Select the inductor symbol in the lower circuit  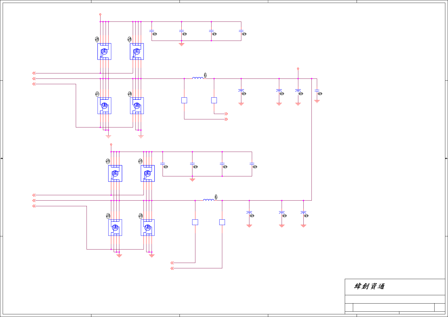209,200
